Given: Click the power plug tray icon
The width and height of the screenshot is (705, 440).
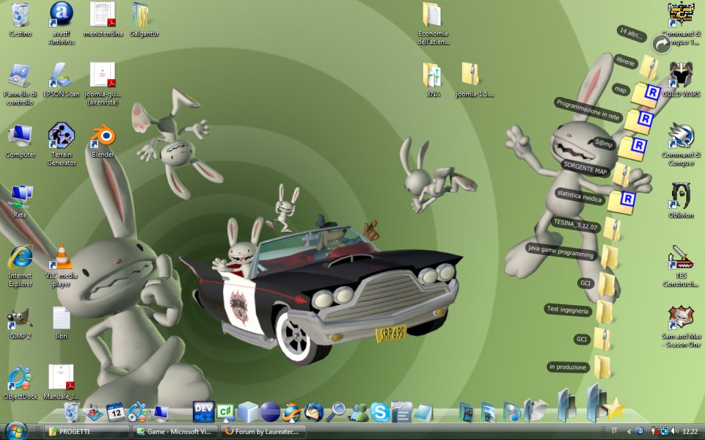Looking at the screenshot, I should point(655,432).
